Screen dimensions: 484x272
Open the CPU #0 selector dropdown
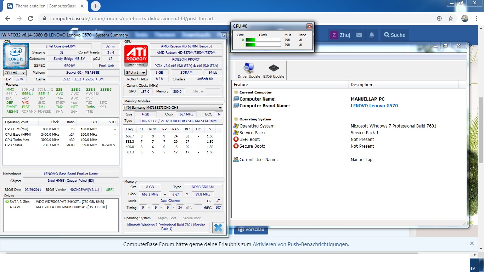tap(15, 73)
